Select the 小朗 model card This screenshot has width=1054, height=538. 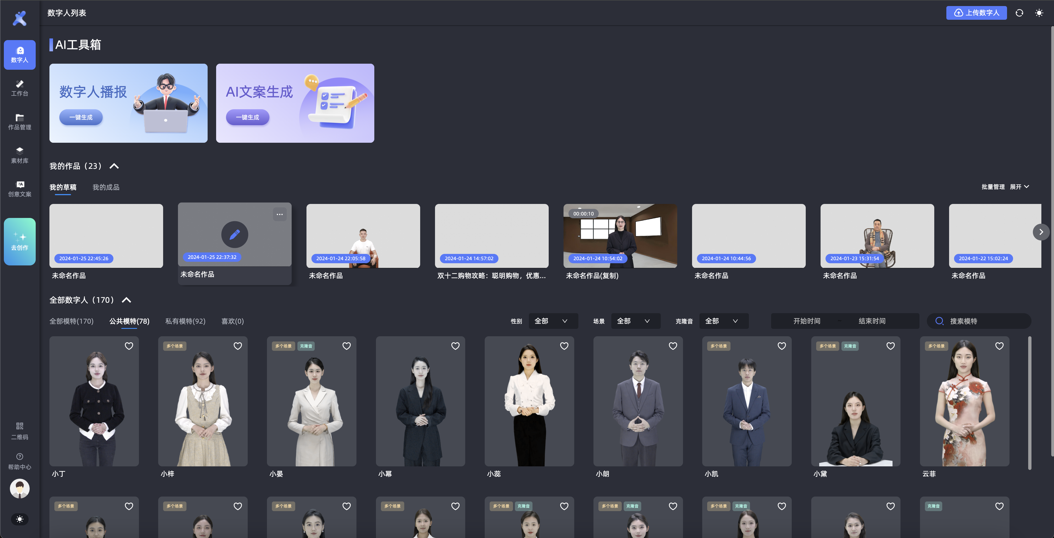pyautogui.click(x=638, y=401)
